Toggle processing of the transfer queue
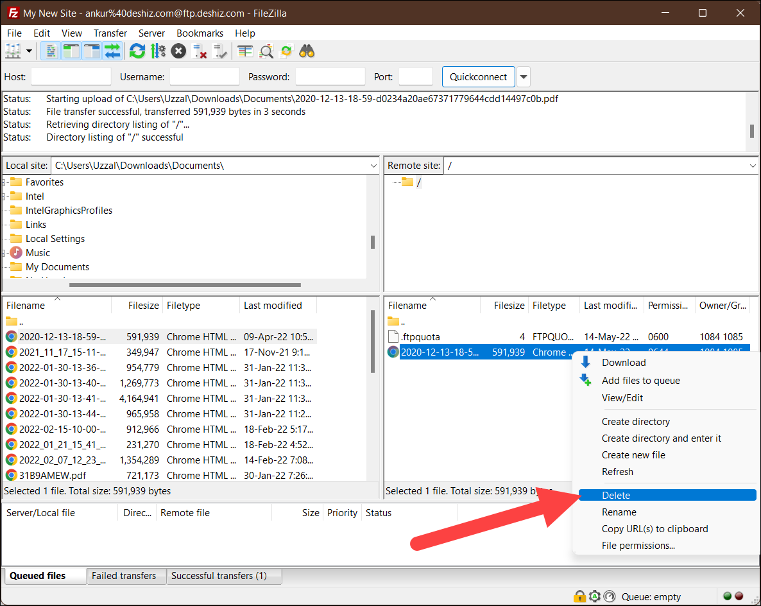 tap(158, 51)
